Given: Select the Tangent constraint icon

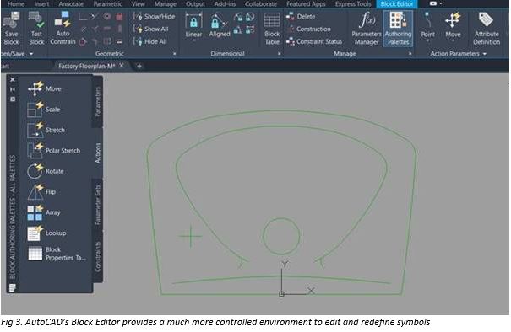Looking at the screenshot, I should click(83, 41).
